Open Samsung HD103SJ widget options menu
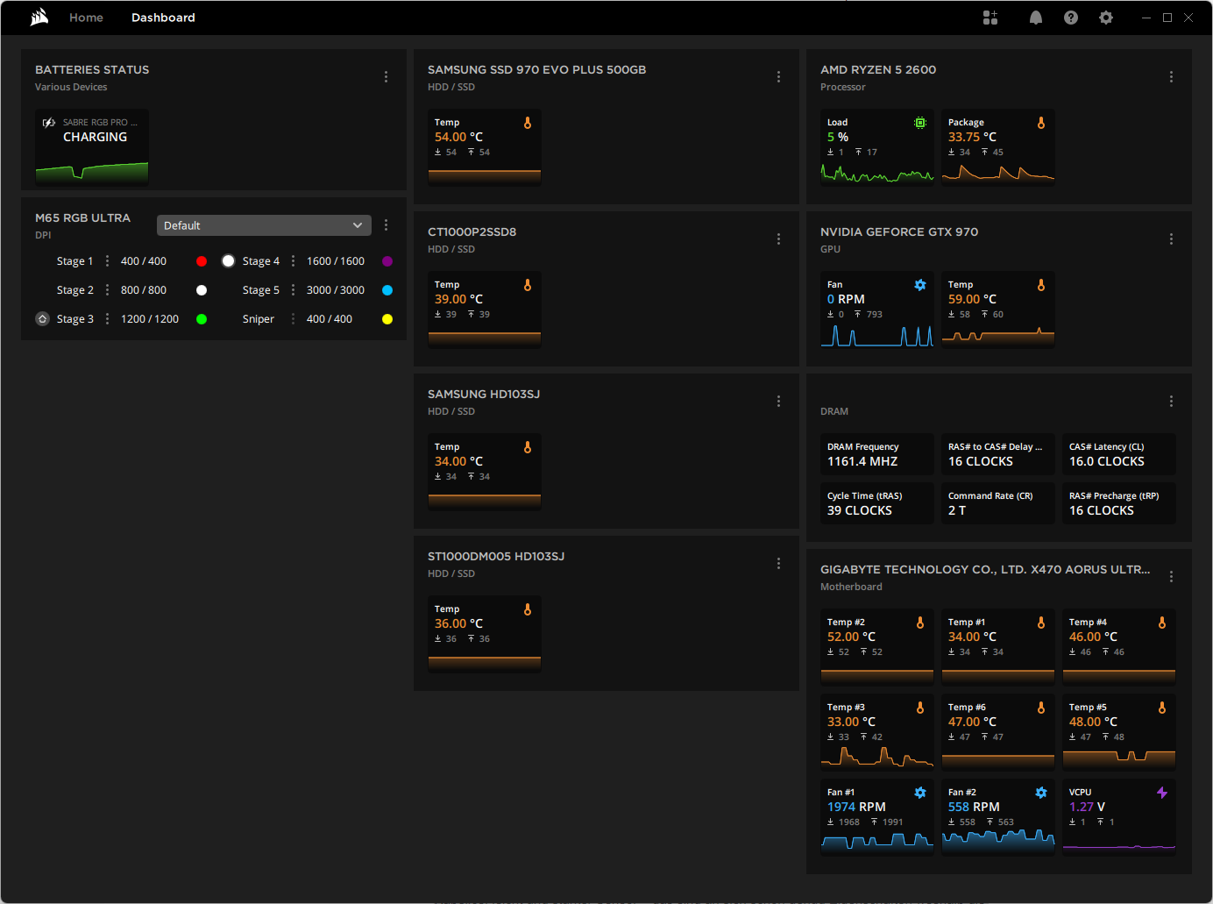Image resolution: width=1213 pixels, height=904 pixels. 778,402
